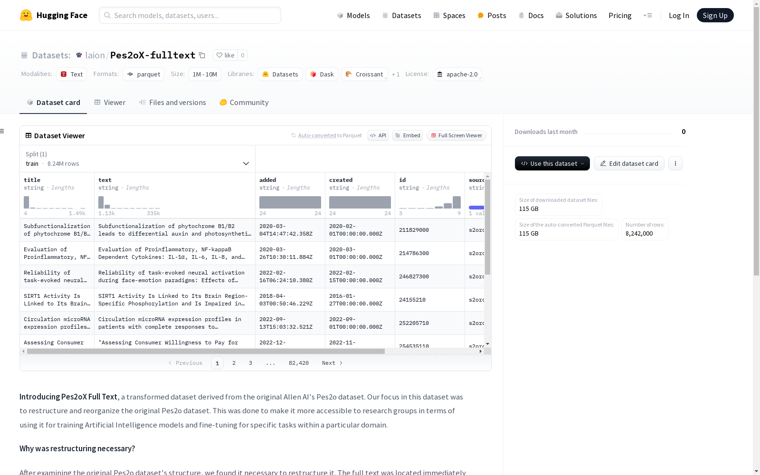Select the parquet format tag

pyautogui.click(x=143, y=74)
